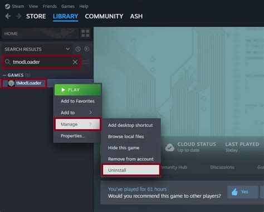Choose Hide this game
This screenshot has width=264, height=212.
pyautogui.click(x=124, y=148)
